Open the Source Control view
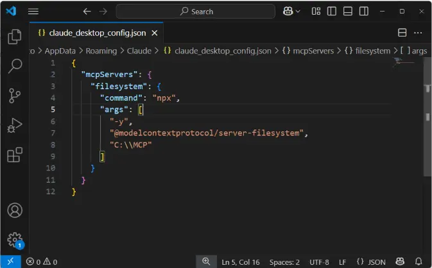Screen dimensions: 432x268 (14, 96)
